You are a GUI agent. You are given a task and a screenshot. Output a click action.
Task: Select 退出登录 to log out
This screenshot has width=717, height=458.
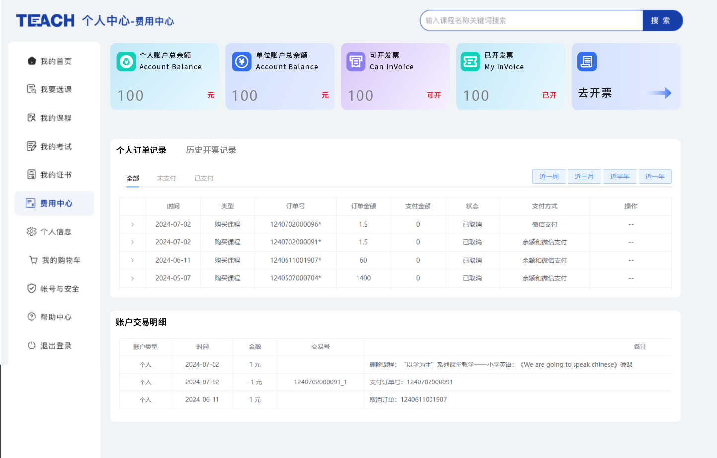[56, 346]
